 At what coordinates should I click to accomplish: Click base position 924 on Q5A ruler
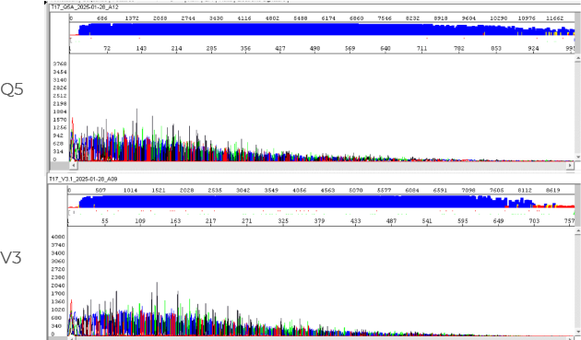click(x=534, y=49)
